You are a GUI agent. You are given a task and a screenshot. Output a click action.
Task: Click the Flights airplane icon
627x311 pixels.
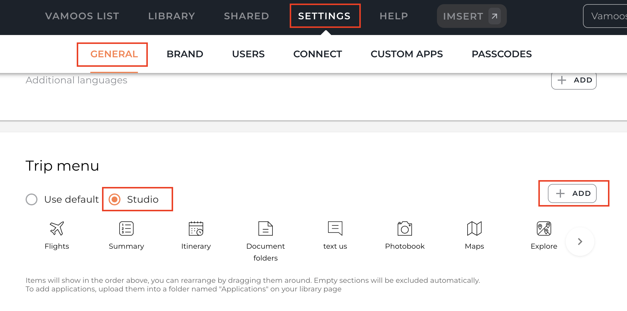[57, 229]
